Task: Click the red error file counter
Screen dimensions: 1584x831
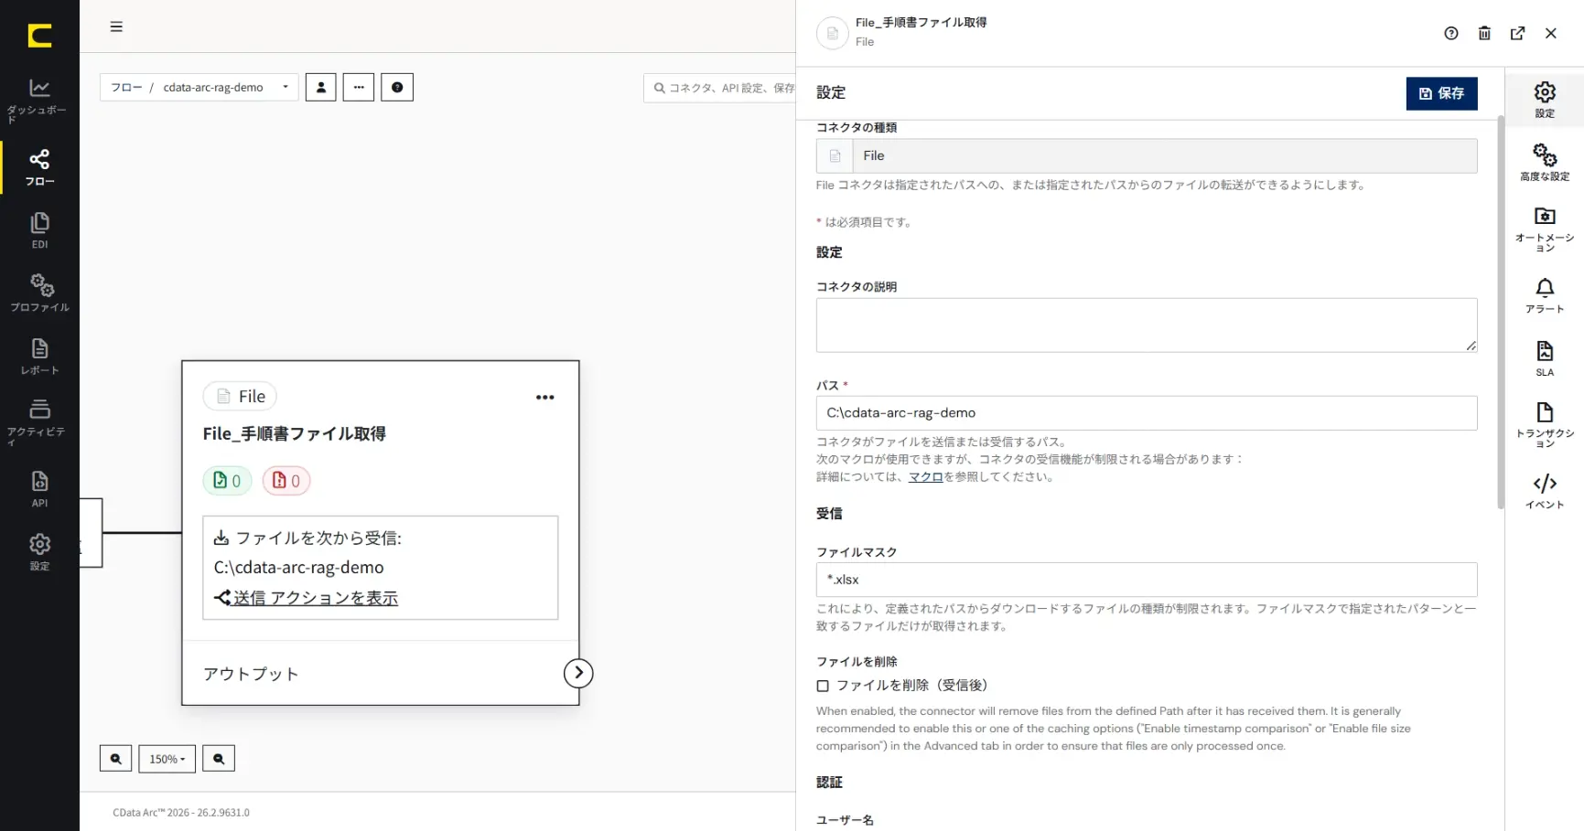Action: coord(286,481)
